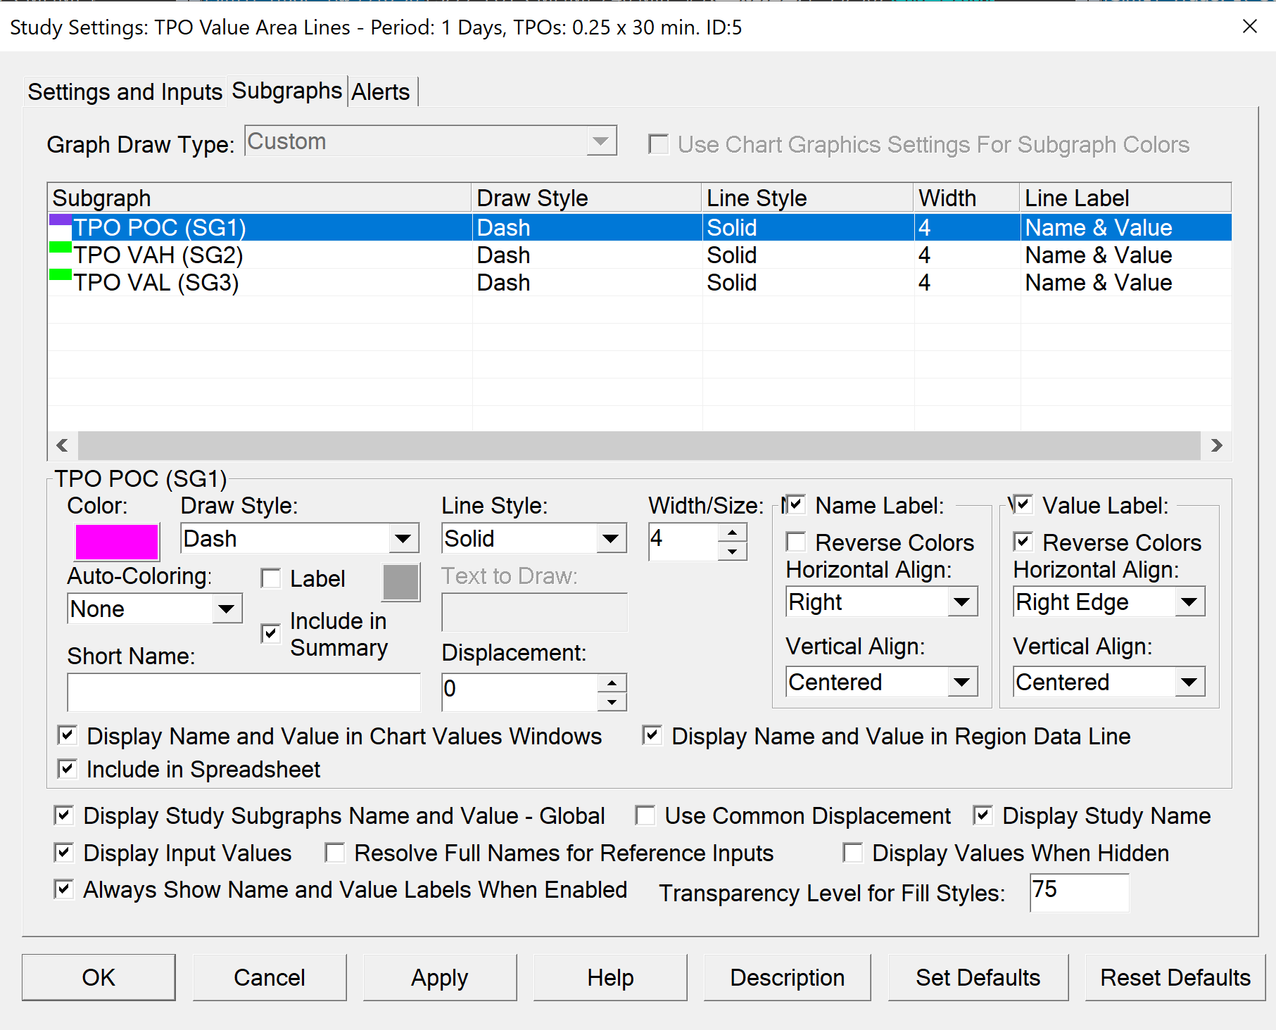Decrease Displacement with the down arrow
The width and height of the screenshot is (1276, 1030).
pos(612,702)
